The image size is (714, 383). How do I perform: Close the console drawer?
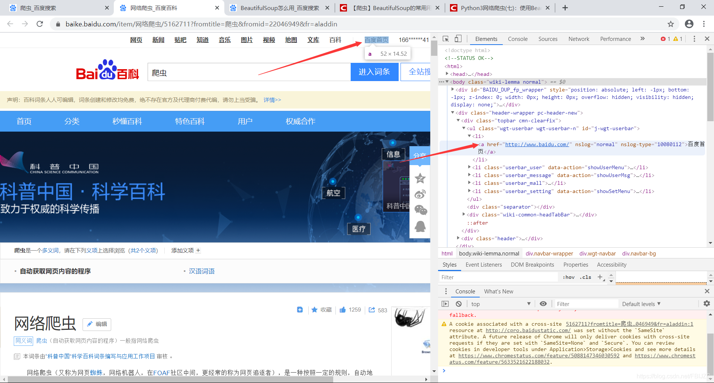click(707, 291)
